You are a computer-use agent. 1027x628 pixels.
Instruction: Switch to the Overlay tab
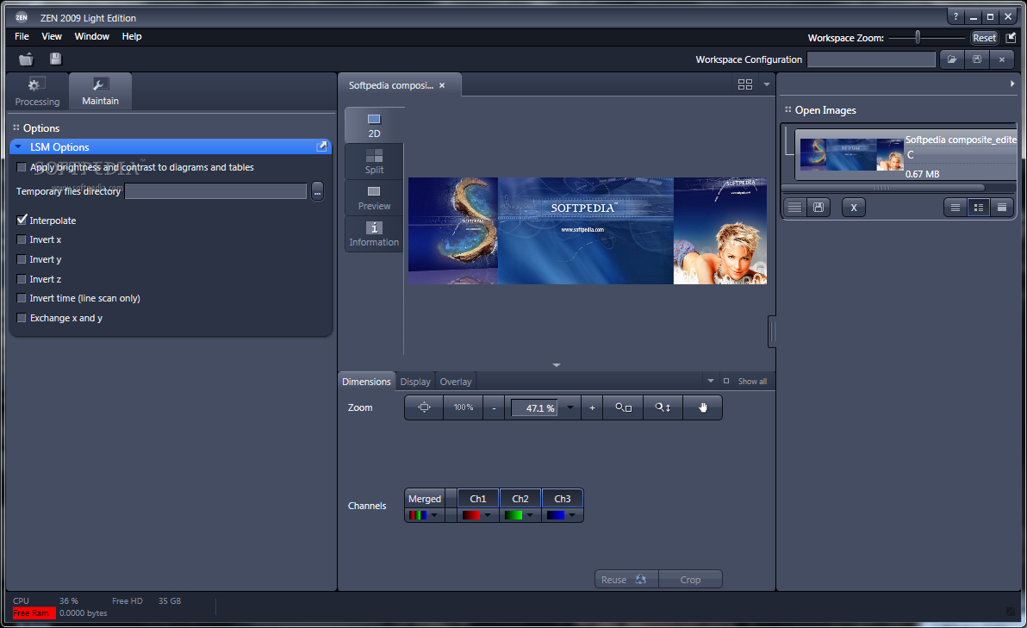(x=455, y=382)
